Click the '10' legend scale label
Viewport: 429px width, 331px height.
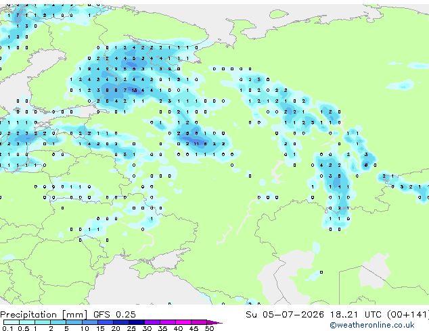85,328
